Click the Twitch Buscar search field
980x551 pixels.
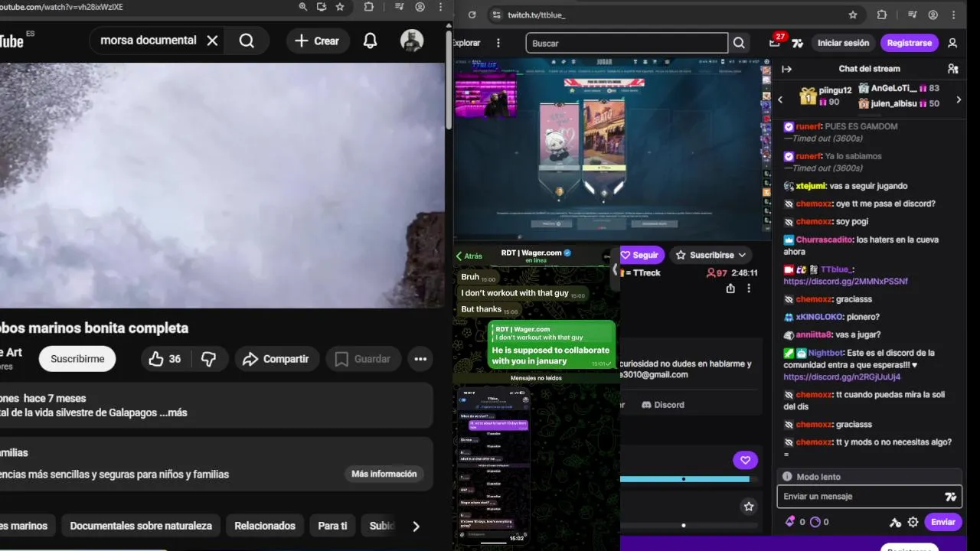point(626,43)
